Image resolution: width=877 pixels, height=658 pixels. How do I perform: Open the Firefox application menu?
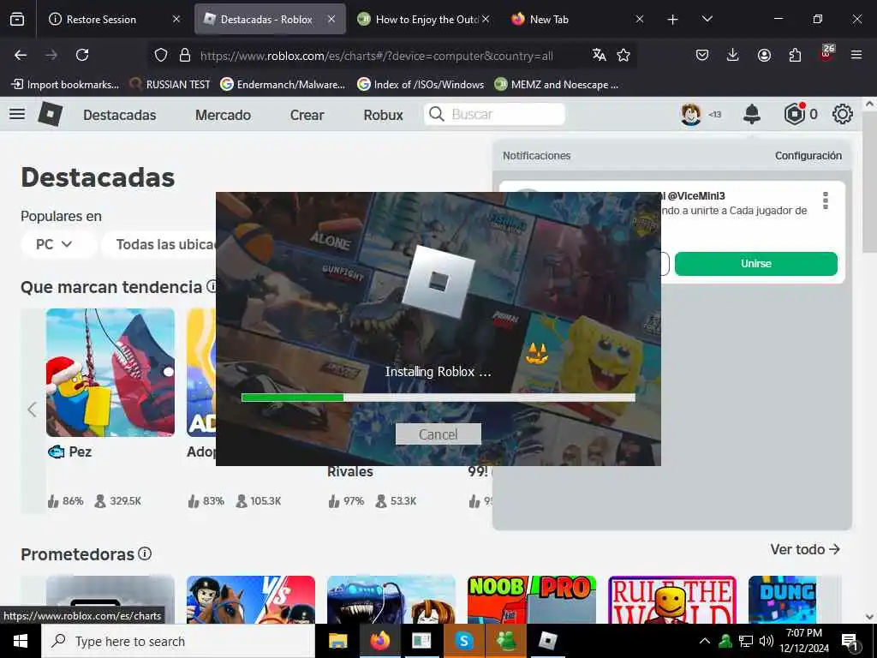(x=856, y=55)
